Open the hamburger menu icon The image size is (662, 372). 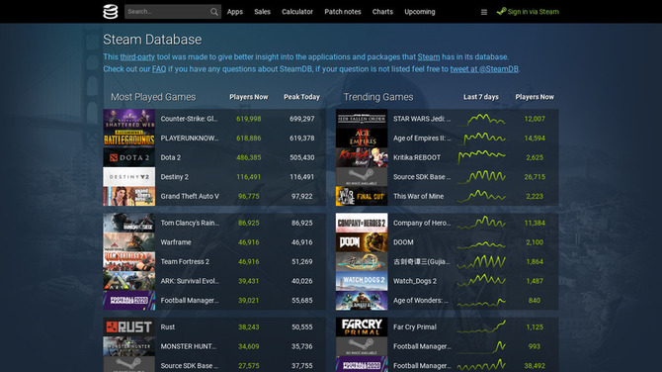click(x=484, y=12)
